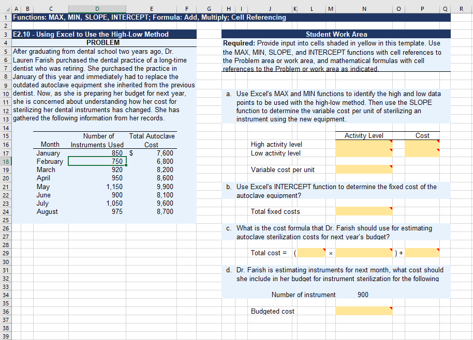Click column header D
The height and width of the screenshot is (340, 473).
coord(97,8)
